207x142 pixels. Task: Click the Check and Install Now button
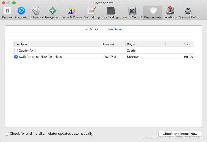tap(180, 134)
